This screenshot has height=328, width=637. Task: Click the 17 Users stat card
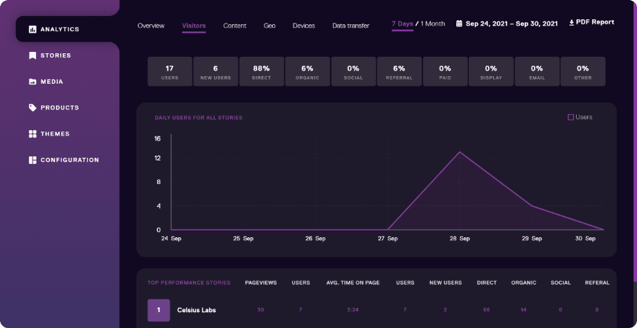pos(170,72)
